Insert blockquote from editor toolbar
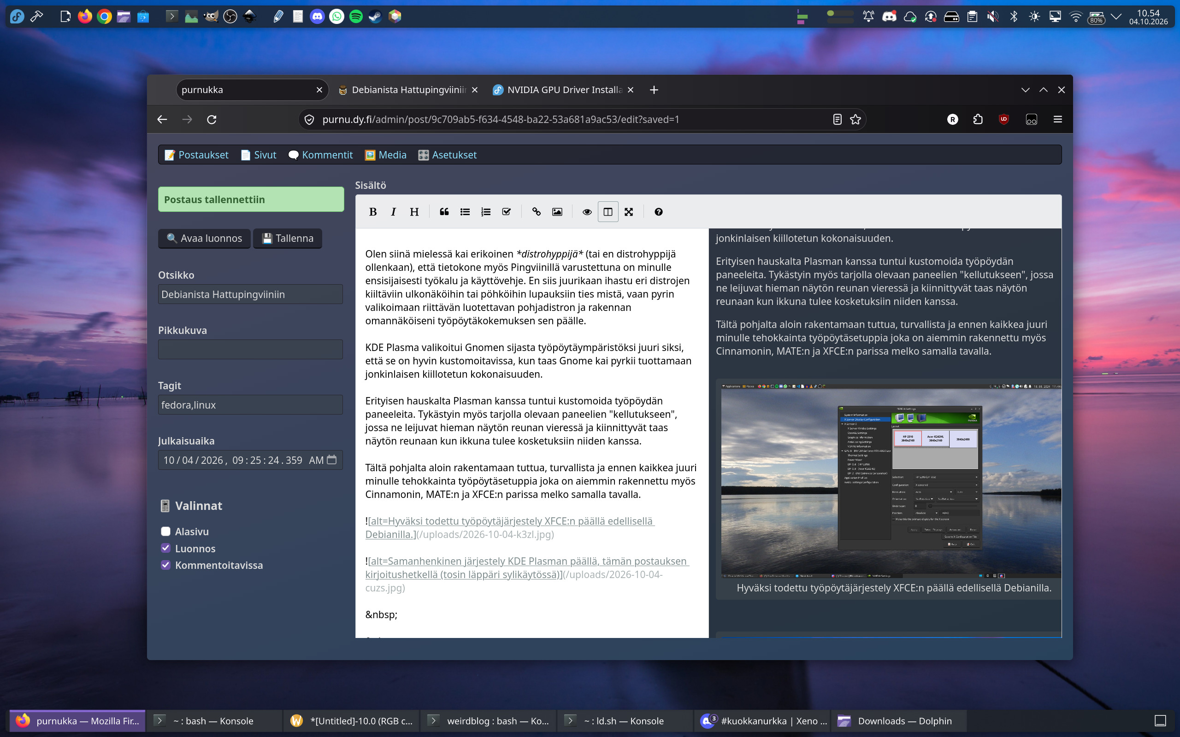 444,211
